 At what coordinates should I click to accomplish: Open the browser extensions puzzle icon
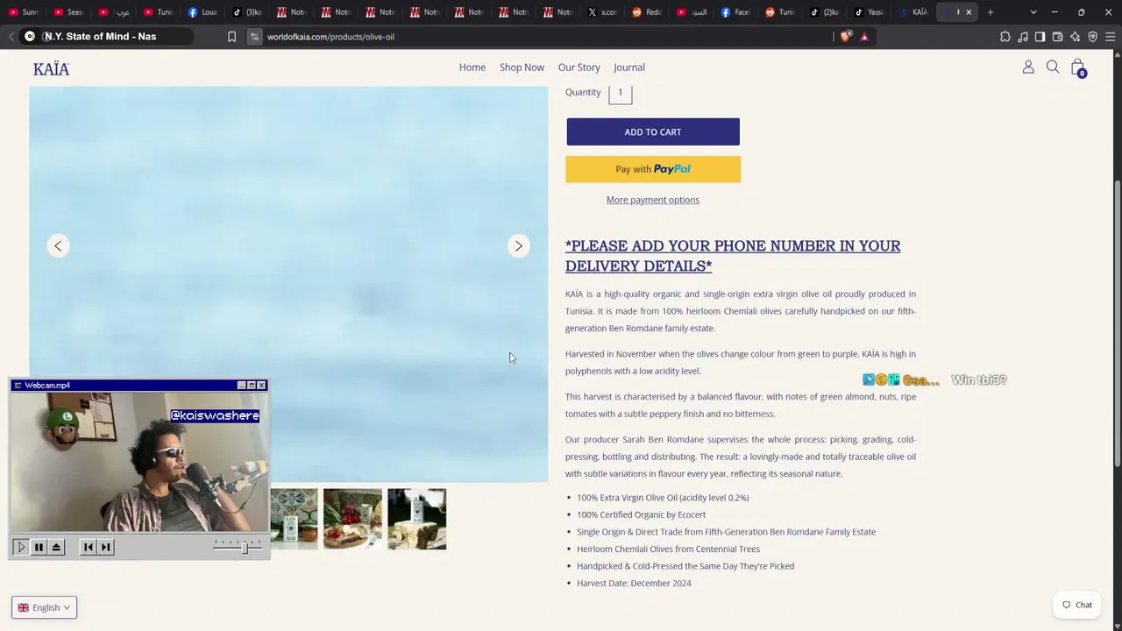(x=1005, y=37)
